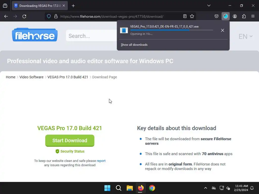This screenshot has height=194, width=259.
Task: Click the Key details about this download heading
Action: coord(177,128)
